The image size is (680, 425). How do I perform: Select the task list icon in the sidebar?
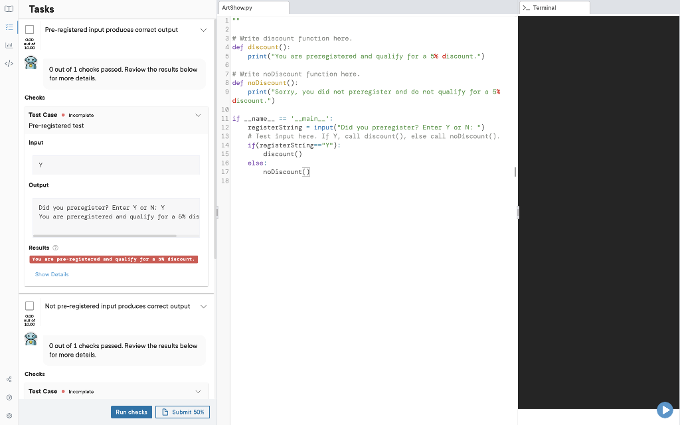pos(9,27)
